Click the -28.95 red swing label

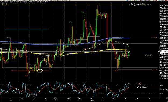[26, 76]
